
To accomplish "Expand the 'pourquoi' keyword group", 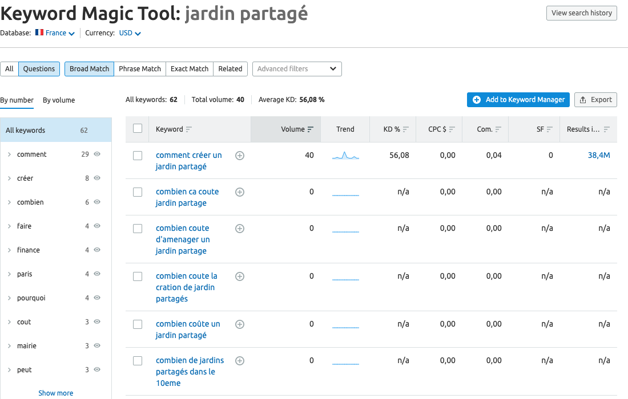I will click(x=9, y=298).
